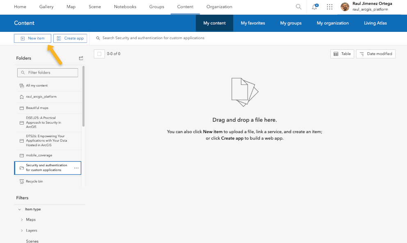
Task: Select the Scenes filter option
Action: [x=32, y=241]
